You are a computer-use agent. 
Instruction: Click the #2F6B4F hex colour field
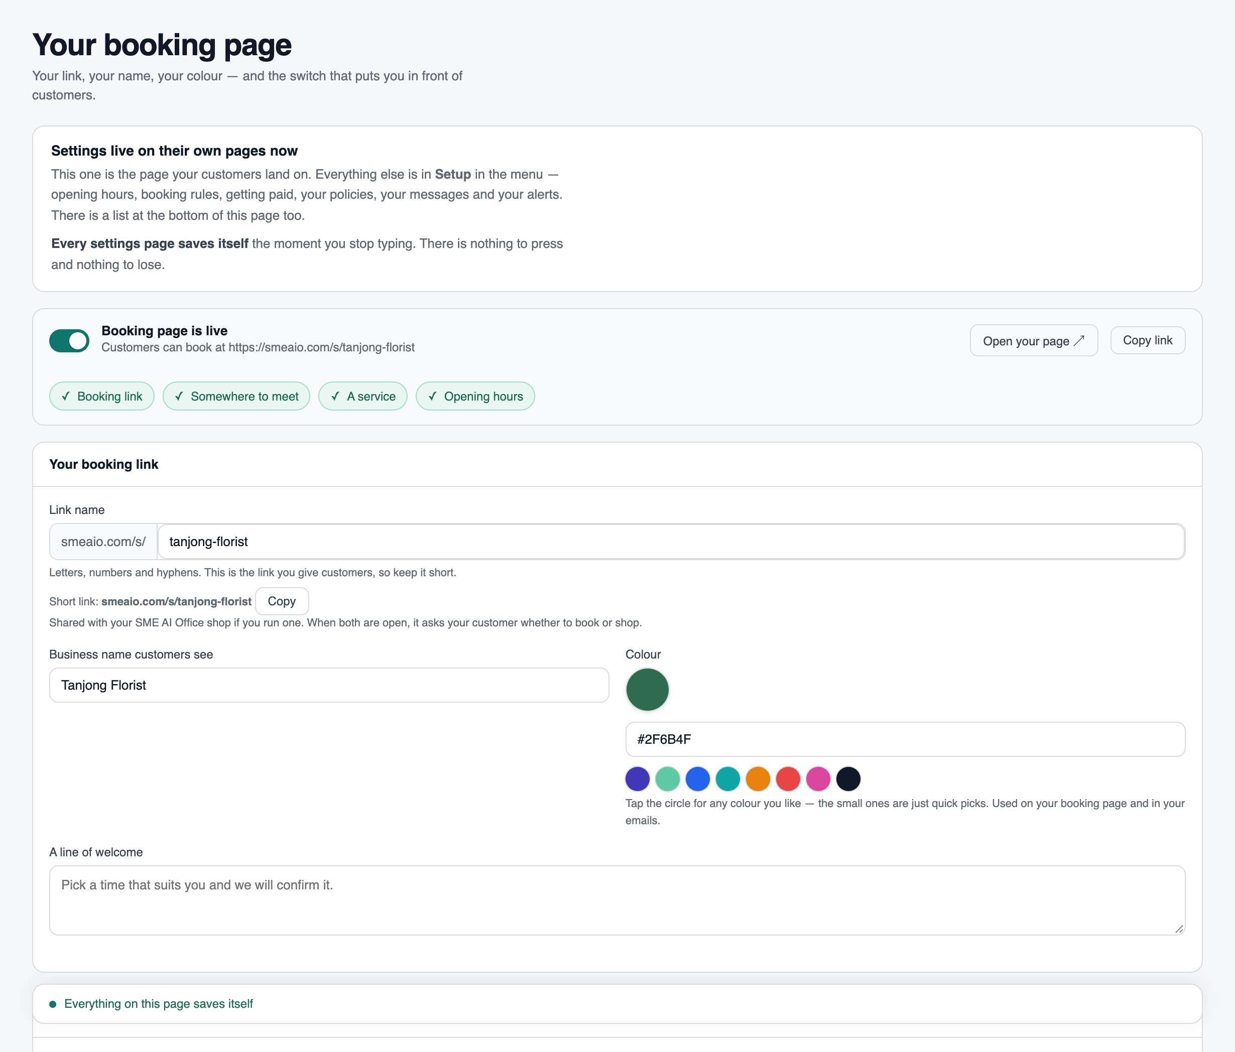coord(905,740)
